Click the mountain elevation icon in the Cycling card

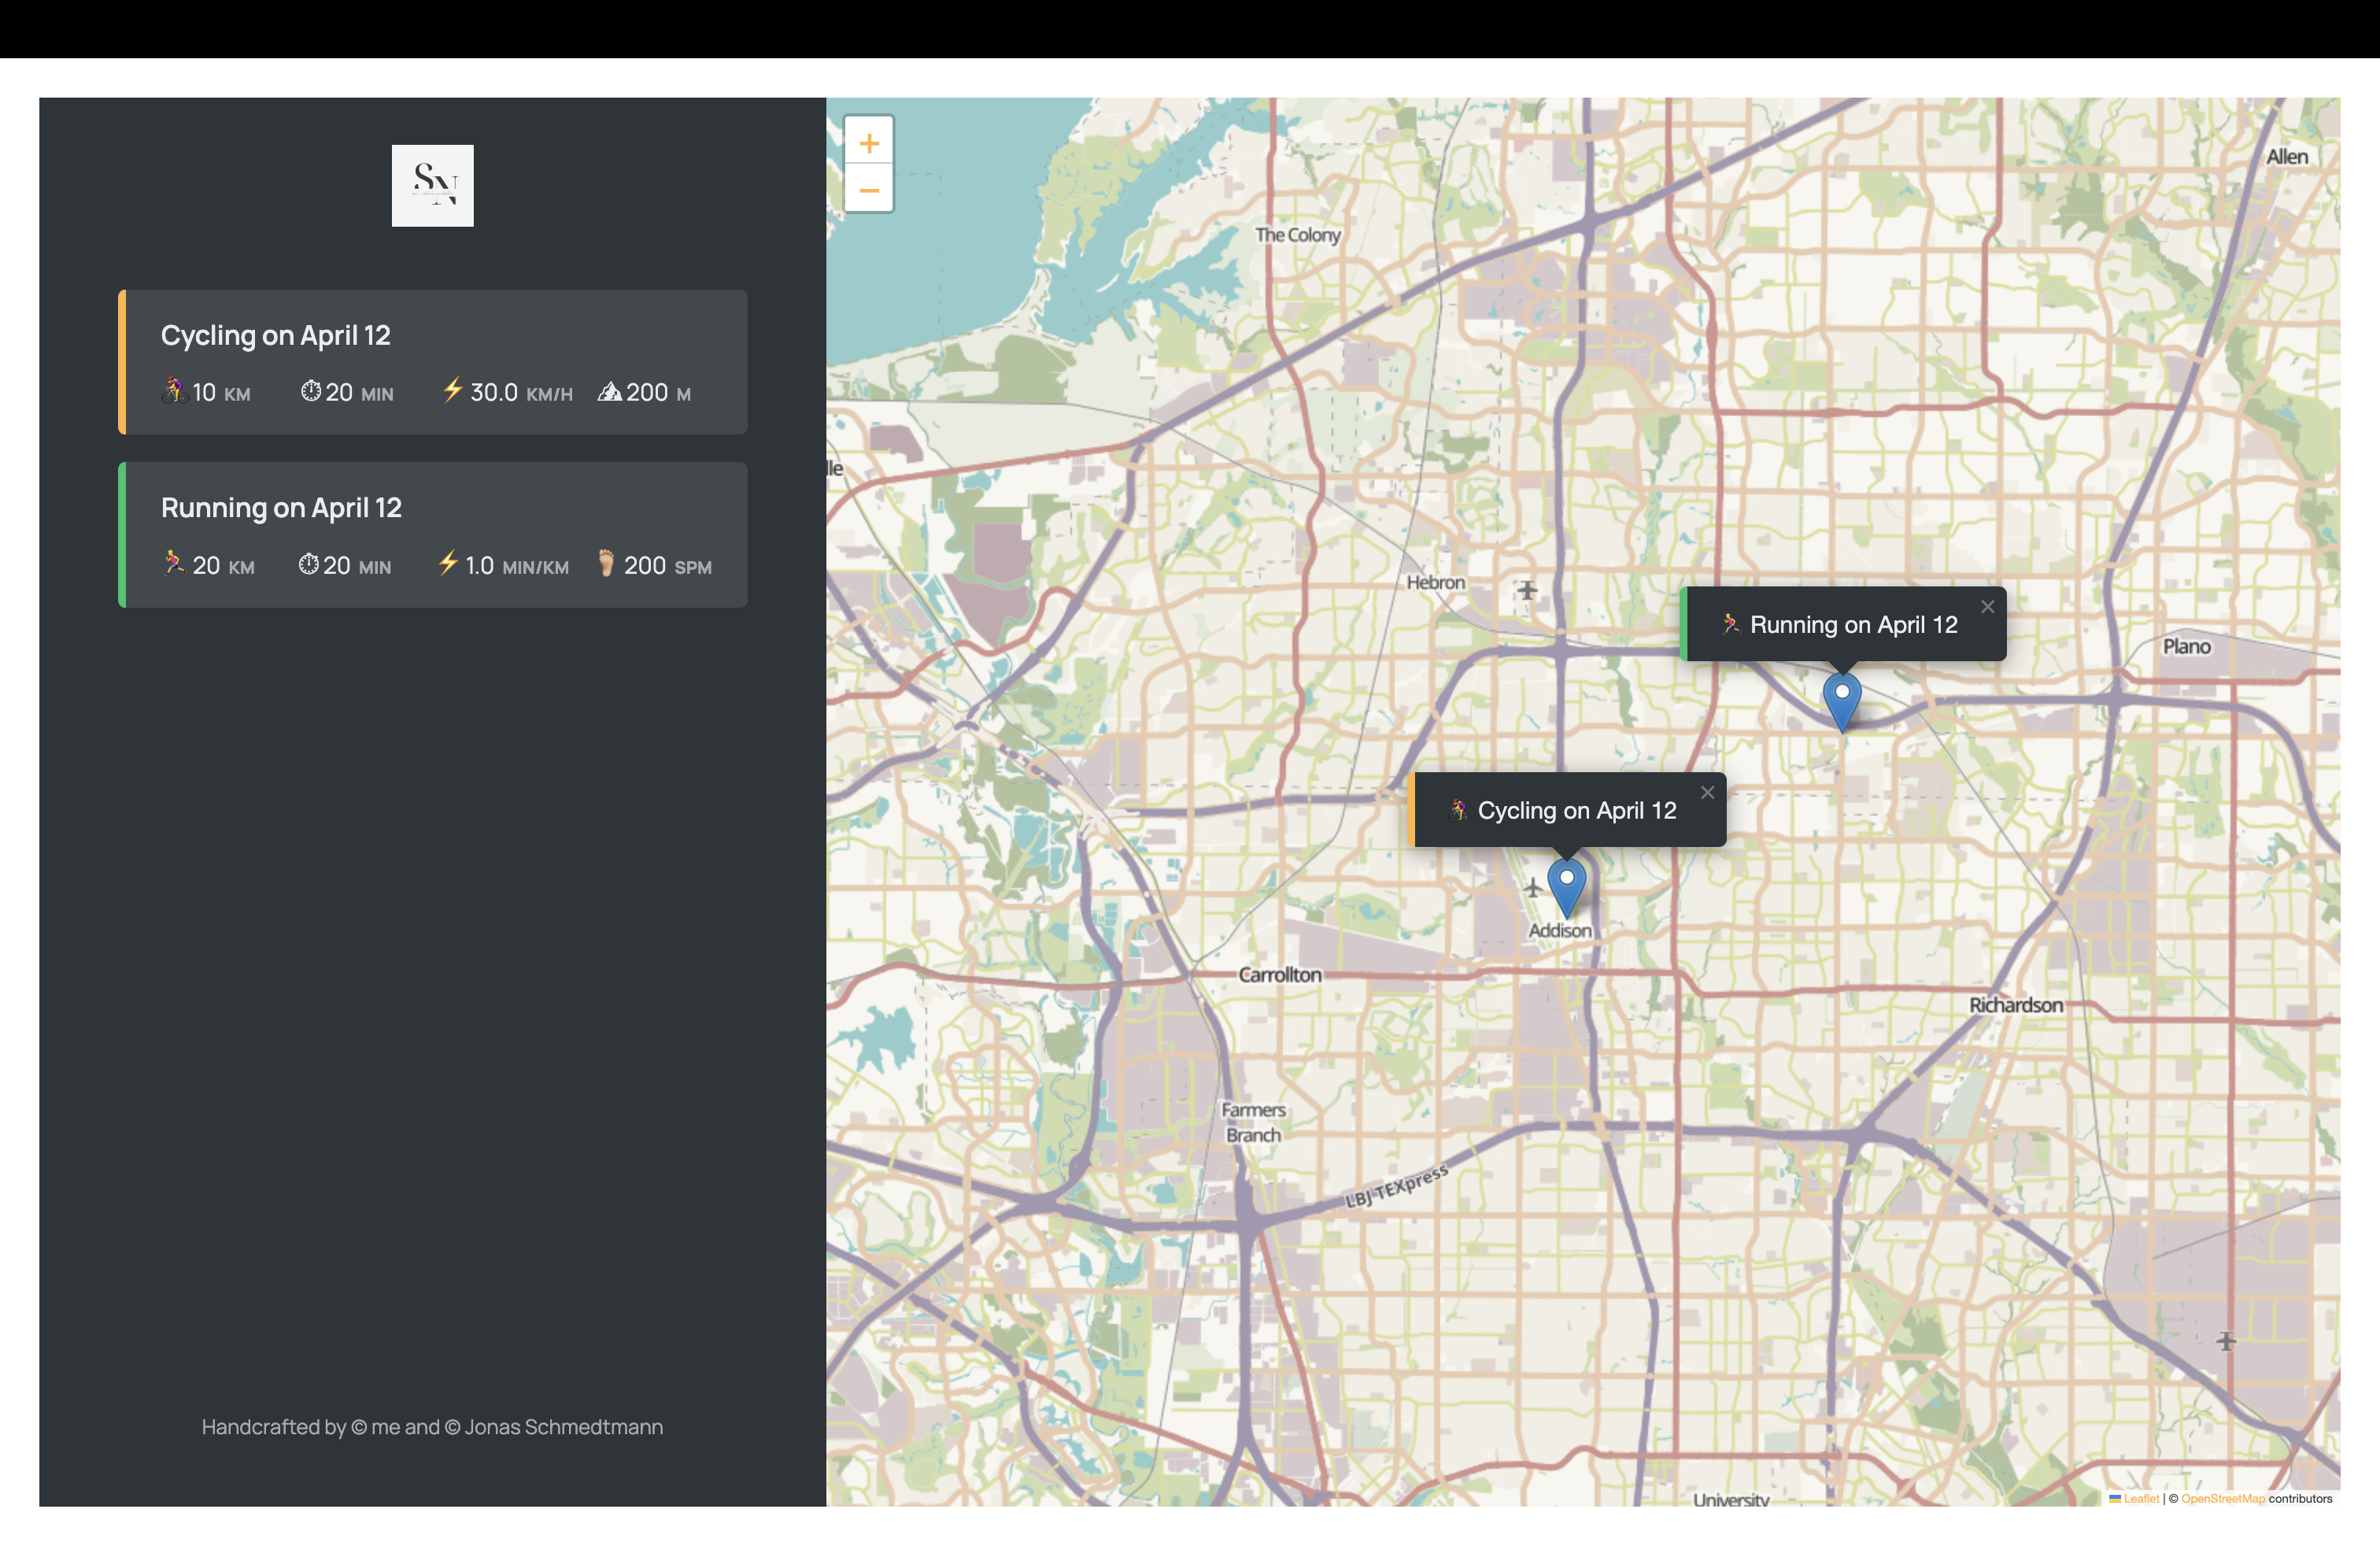pyautogui.click(x=609, y=391)
